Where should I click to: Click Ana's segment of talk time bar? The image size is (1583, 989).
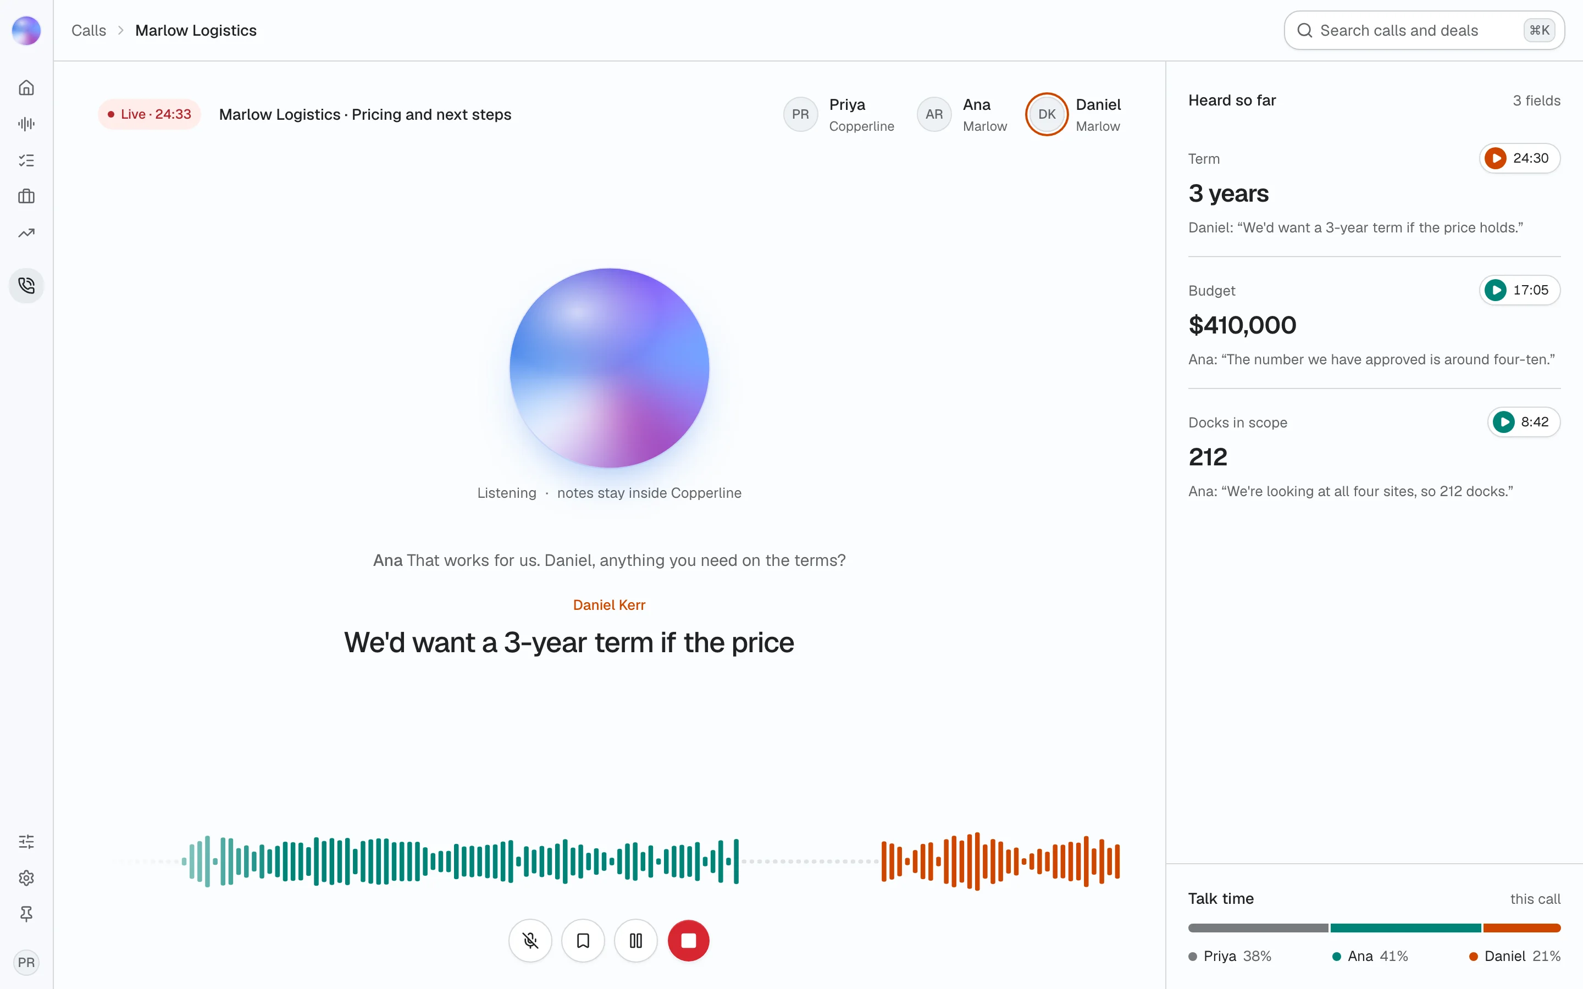click(1405, 927)
